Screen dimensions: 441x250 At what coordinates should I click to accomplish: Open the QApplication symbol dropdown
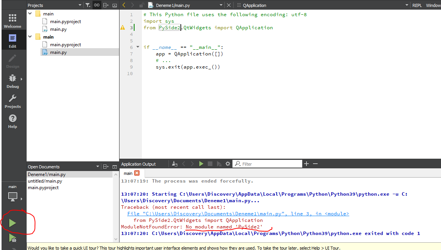click(x=407, y=5)
